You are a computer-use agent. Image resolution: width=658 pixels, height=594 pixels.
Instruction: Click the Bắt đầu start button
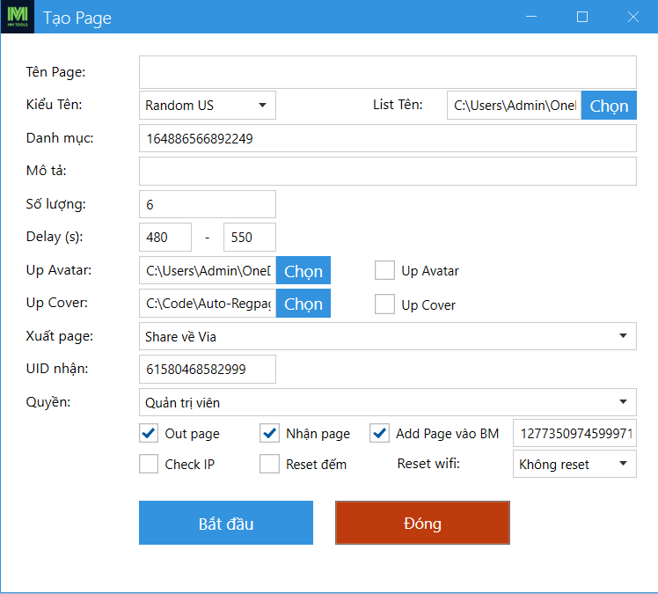(x=226, y=523)
